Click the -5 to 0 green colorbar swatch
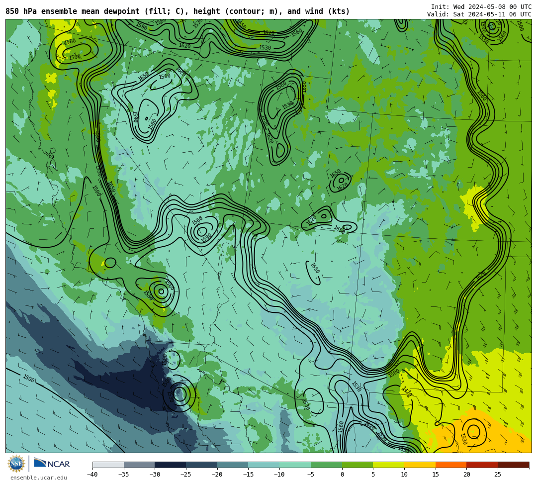This screenshot has height=484, width=537. click(326, 465)
